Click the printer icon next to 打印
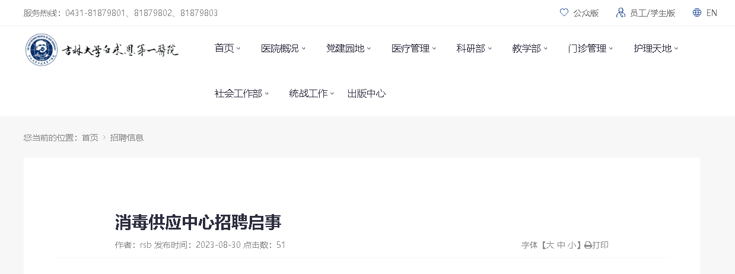 [x=588, y=245]
